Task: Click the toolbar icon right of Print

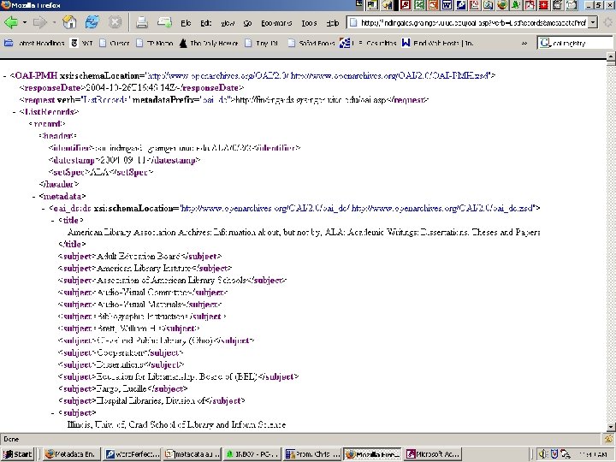Action: tap(164, 22)
